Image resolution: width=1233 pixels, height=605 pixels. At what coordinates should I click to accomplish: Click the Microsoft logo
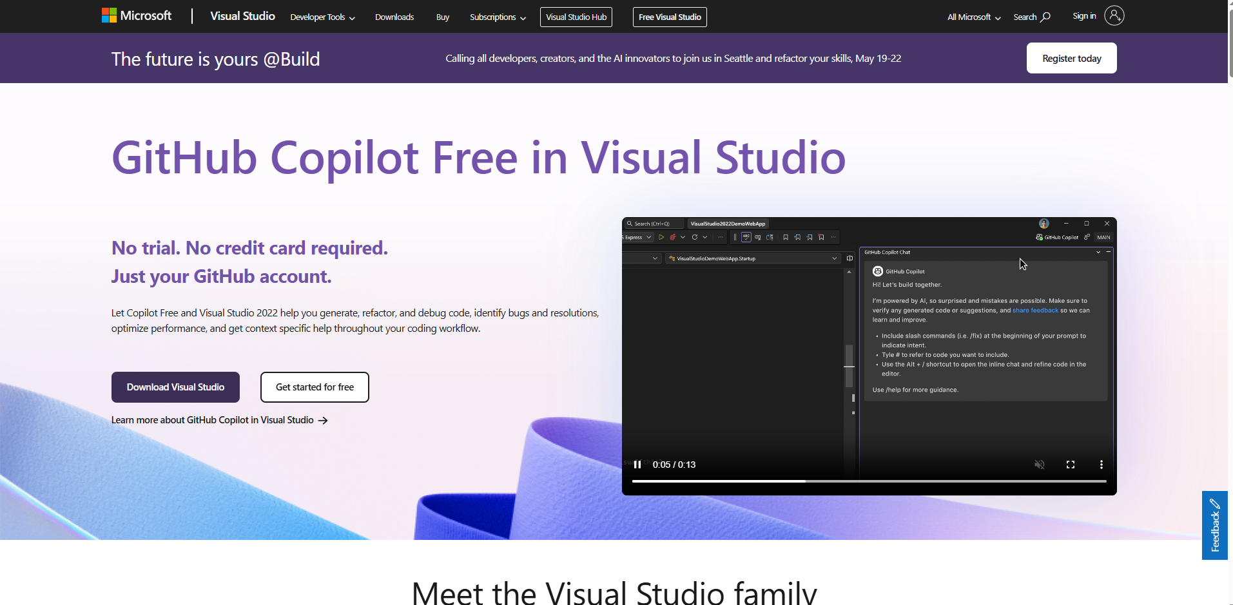[x=137, y=15]
